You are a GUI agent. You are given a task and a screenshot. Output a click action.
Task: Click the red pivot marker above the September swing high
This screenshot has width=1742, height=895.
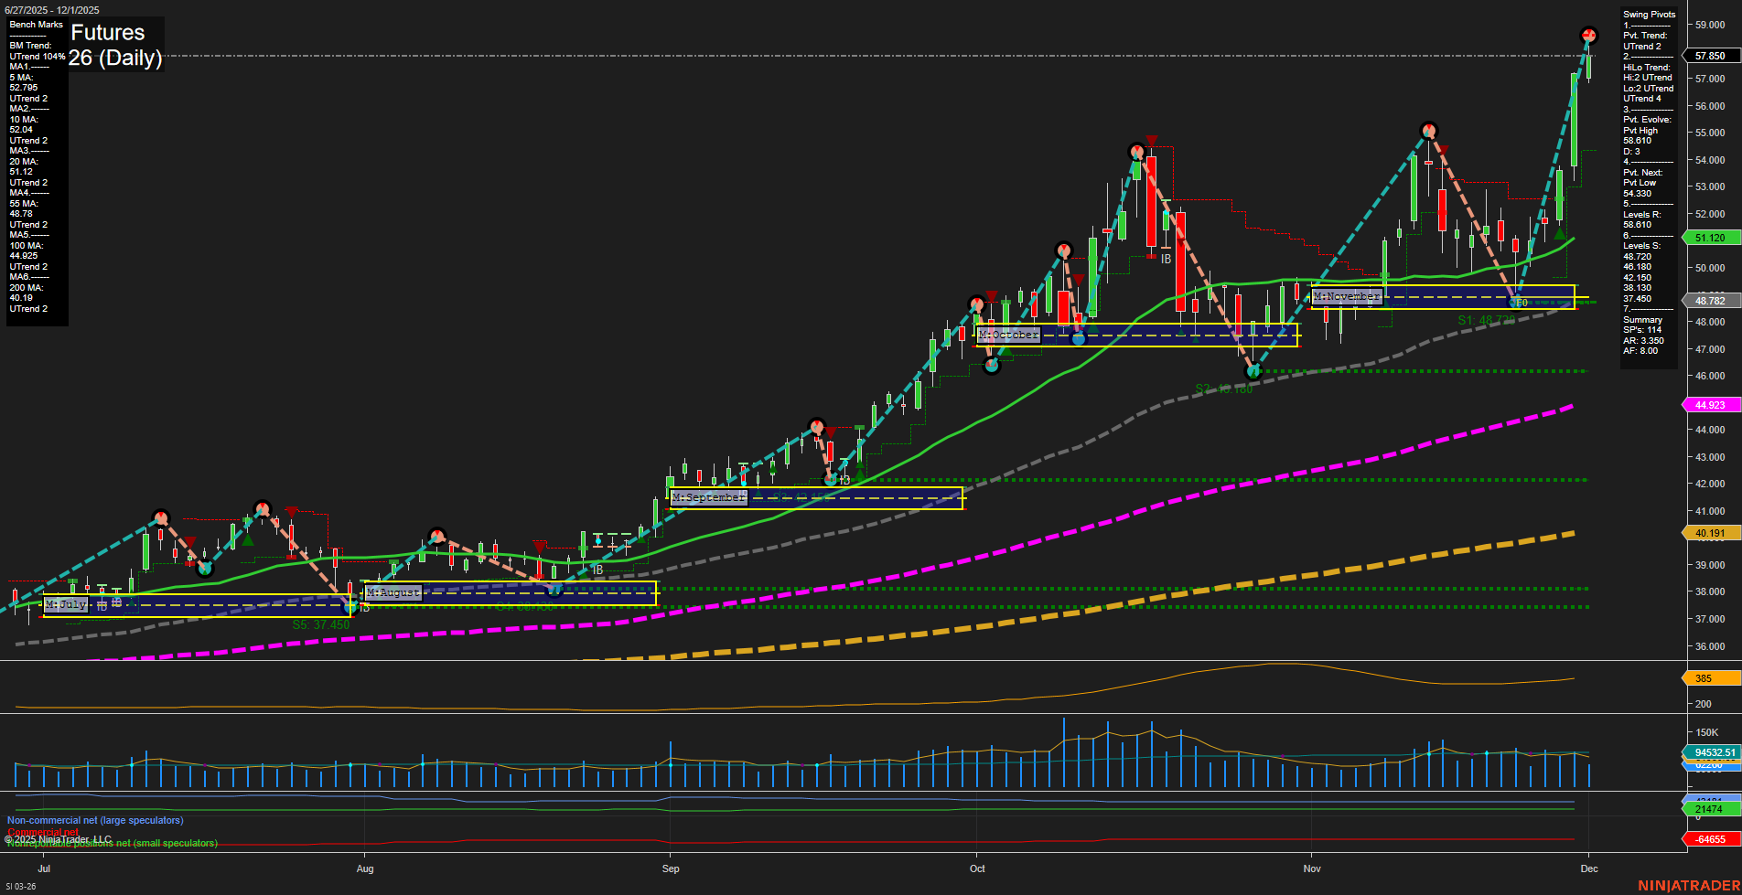[817, 426]
